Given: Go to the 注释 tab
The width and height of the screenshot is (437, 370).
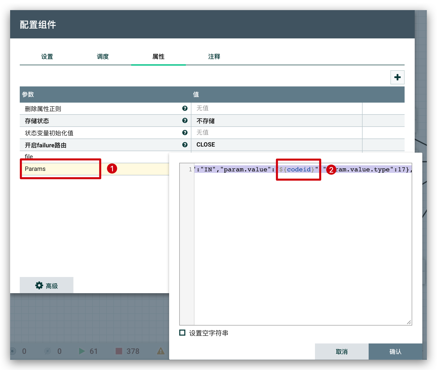Looking at the screenshot, I should click(x=214, y=57).
